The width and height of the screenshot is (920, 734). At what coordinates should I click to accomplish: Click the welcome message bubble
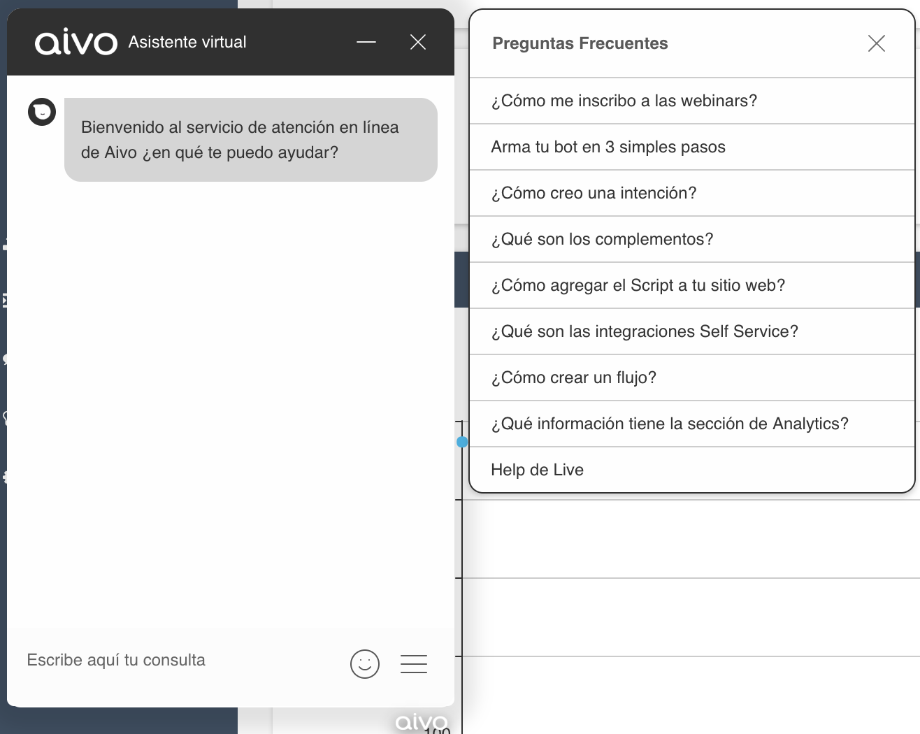click(x=251, y=140)
